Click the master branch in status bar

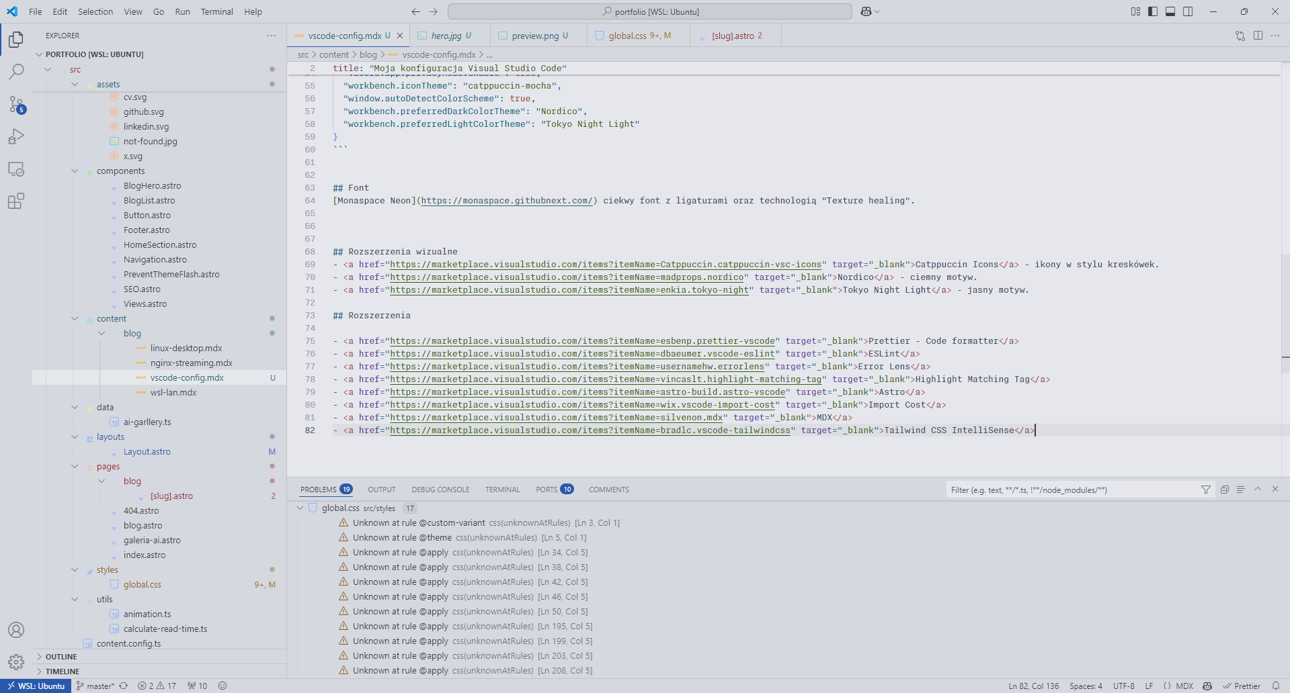click(95, 686)
